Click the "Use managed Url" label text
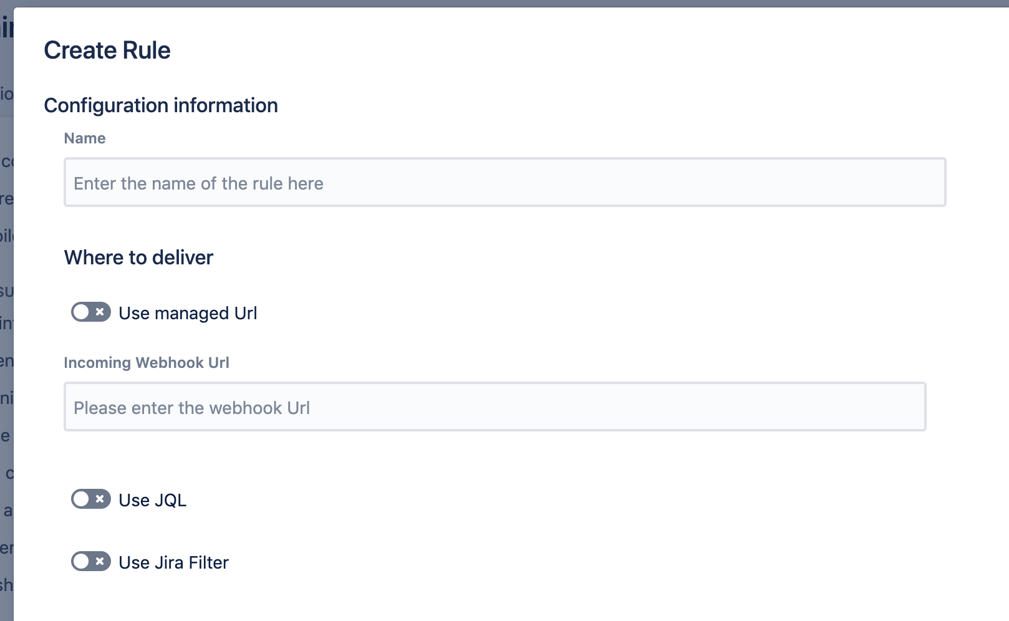Viewport: 1009px width, 621px height. (188, 313)
